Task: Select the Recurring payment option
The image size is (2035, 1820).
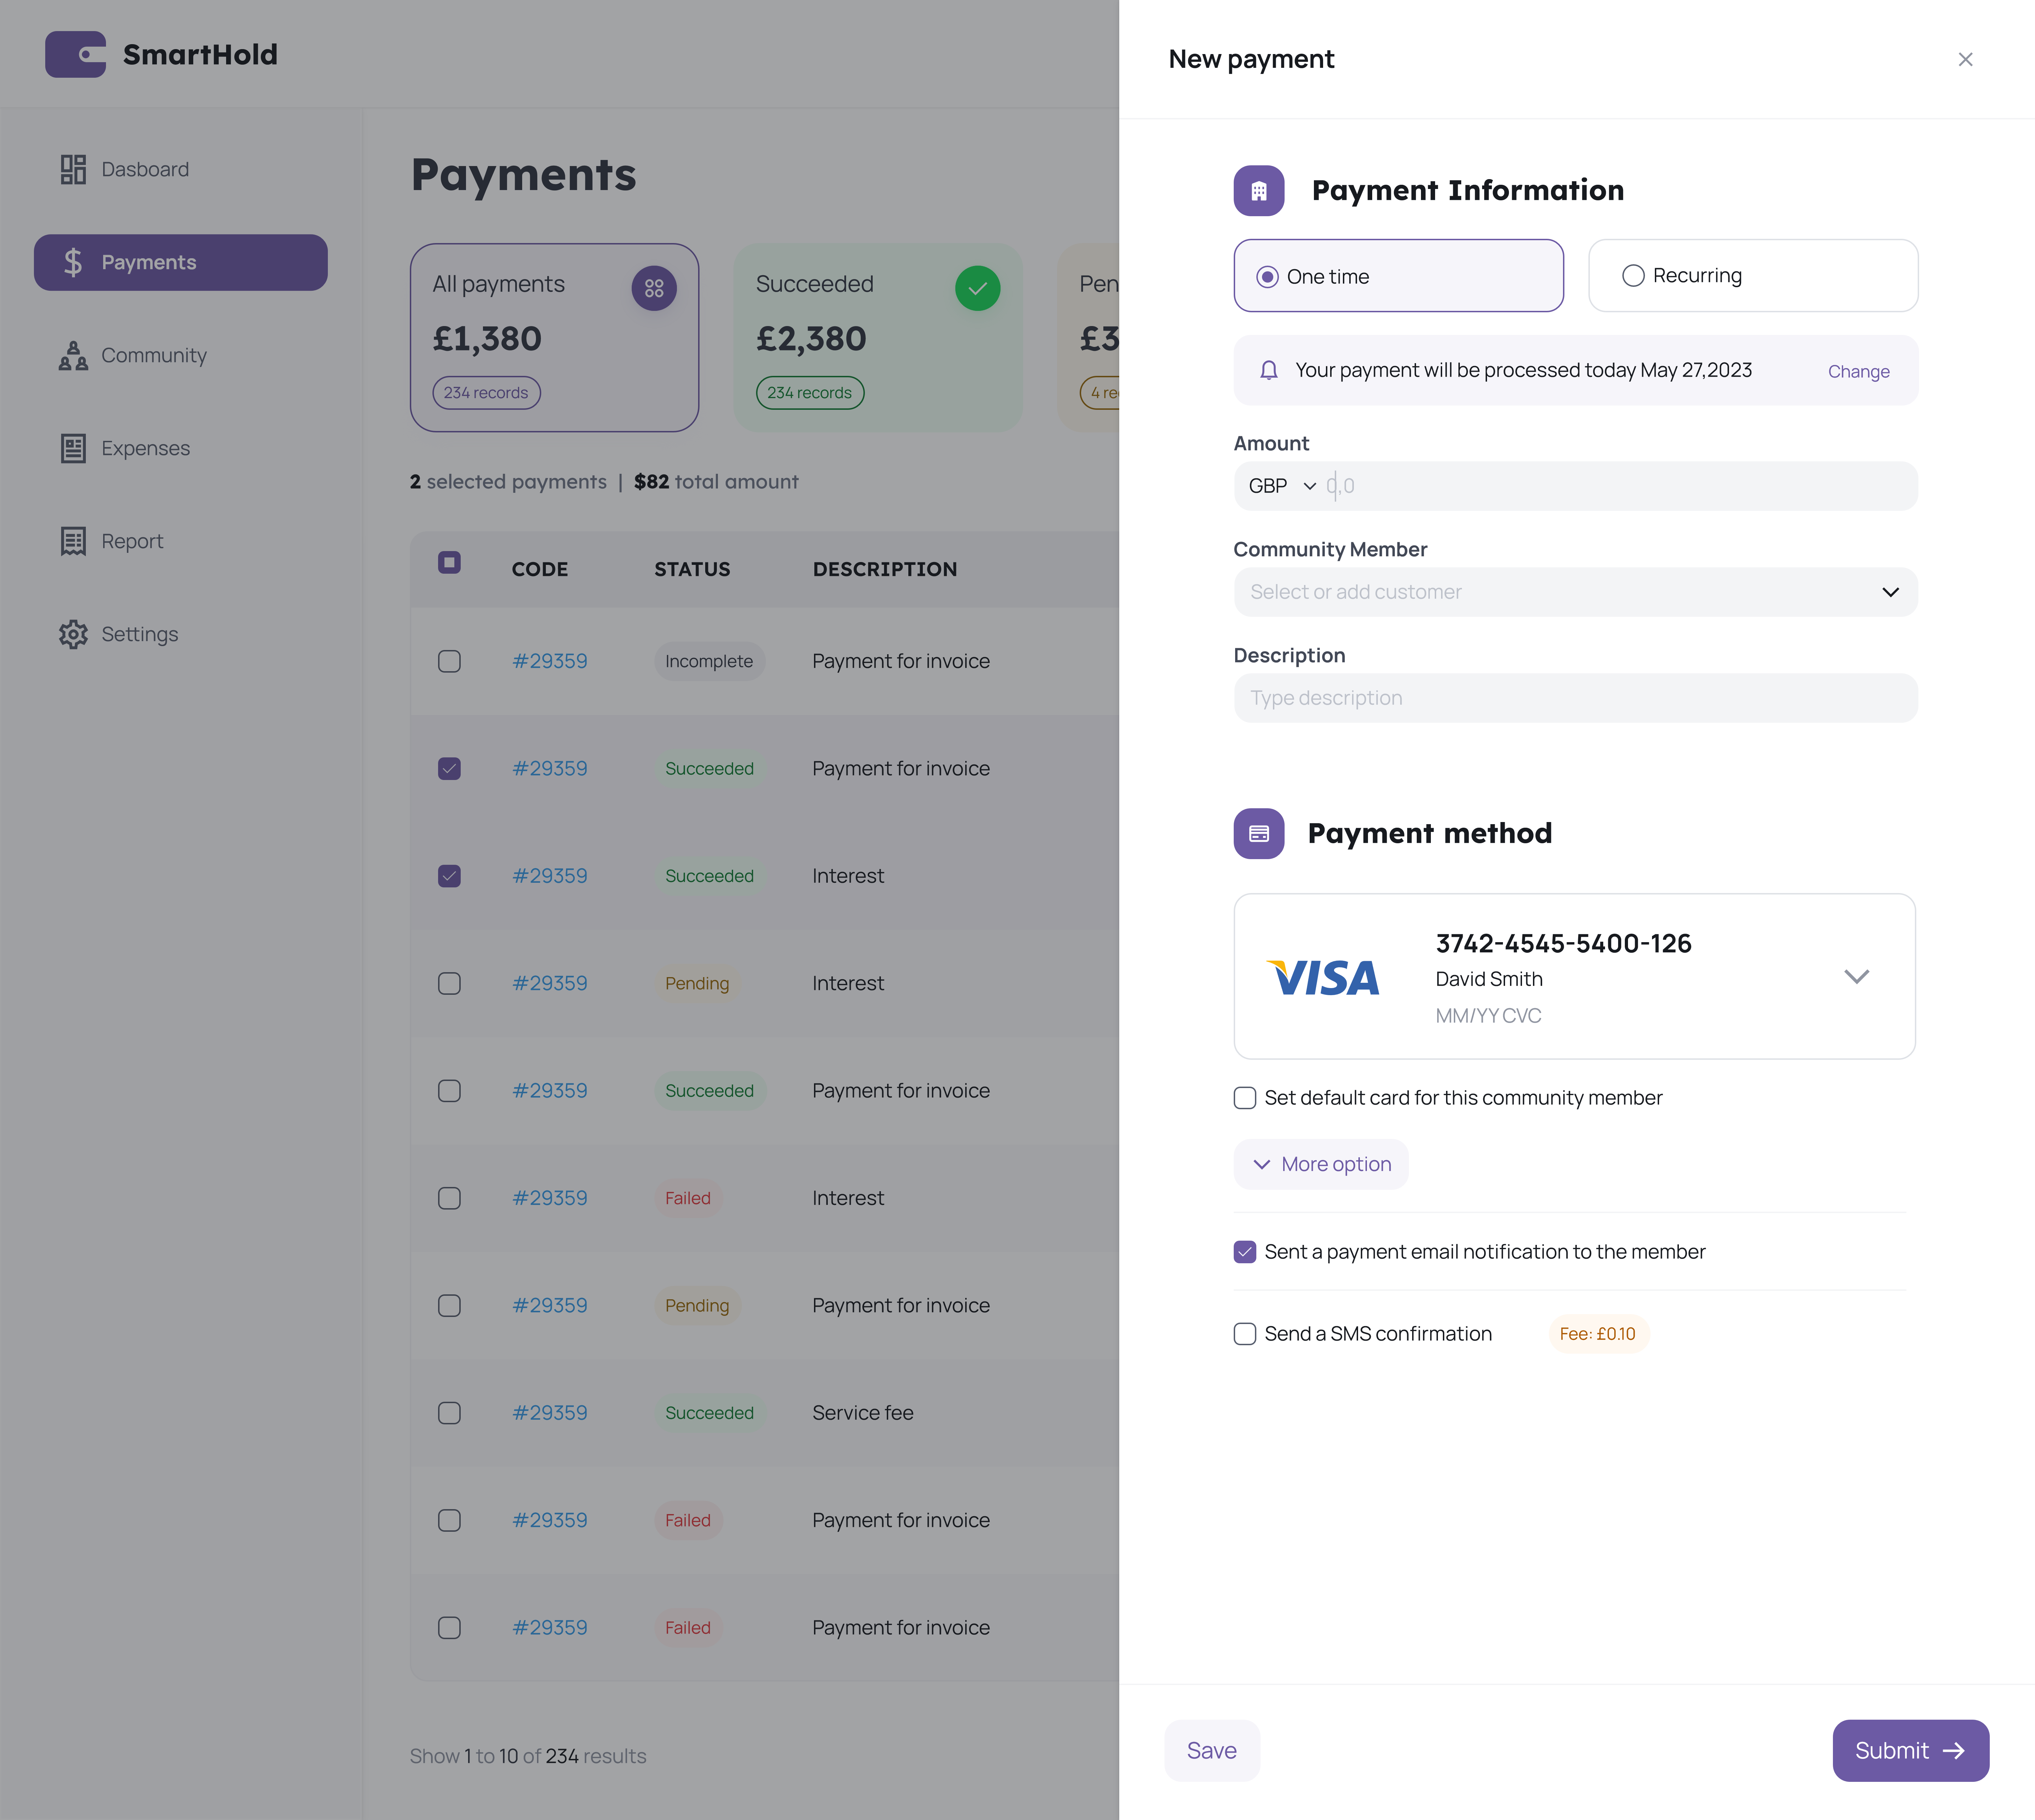Action: 1633,276
